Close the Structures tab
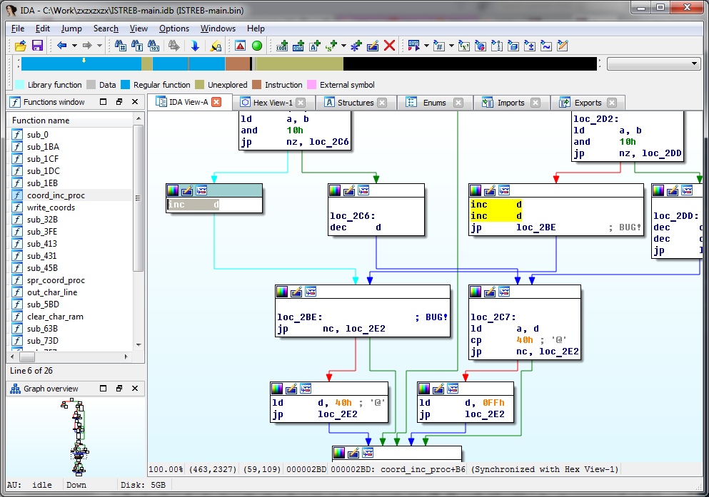The image size is (709, 497). click(x=382, y=103)
